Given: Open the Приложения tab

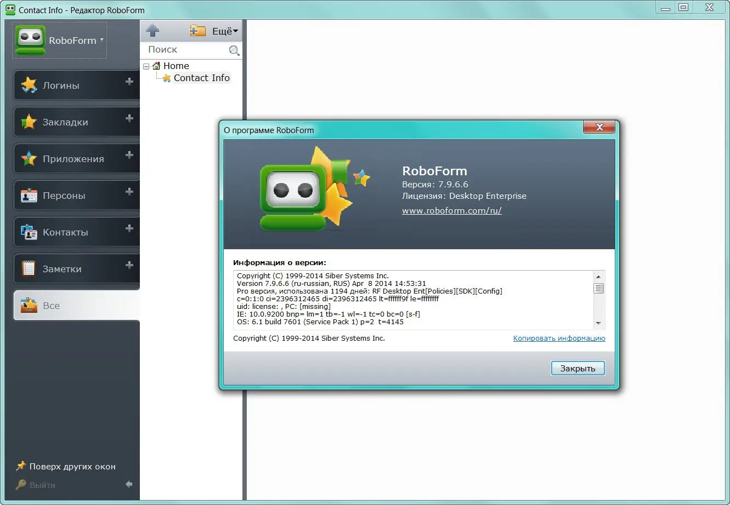Looking at the screenshot, I should 76,159.
